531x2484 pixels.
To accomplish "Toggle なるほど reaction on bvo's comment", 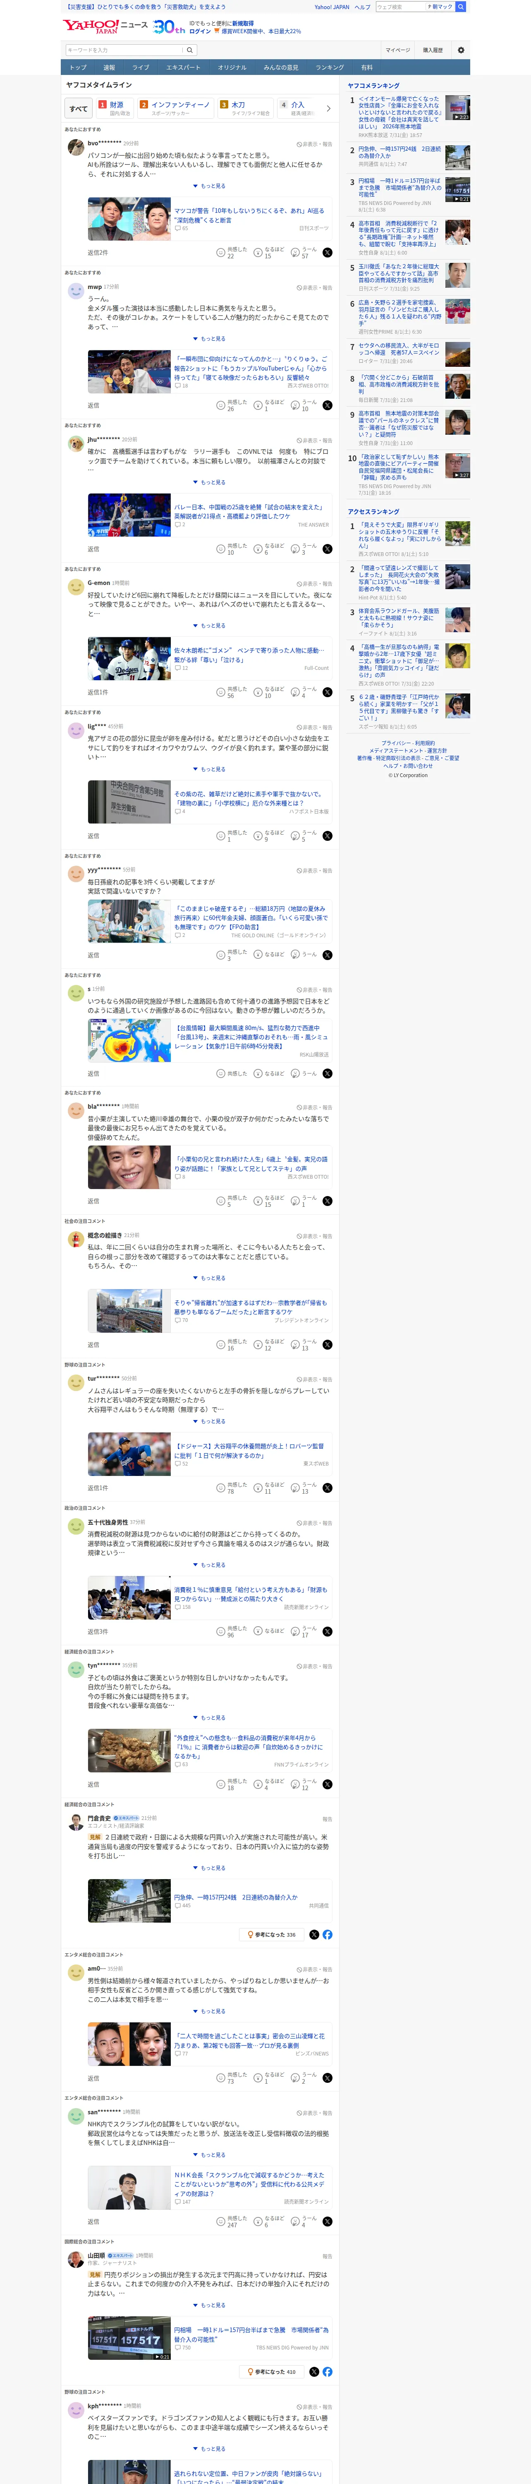I will coord(270,253).
